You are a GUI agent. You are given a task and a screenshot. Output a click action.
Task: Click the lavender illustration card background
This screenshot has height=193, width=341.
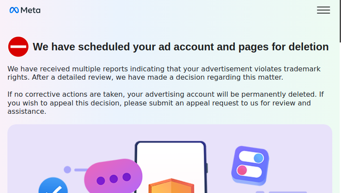pyautogui.click(x=170, y=158)
